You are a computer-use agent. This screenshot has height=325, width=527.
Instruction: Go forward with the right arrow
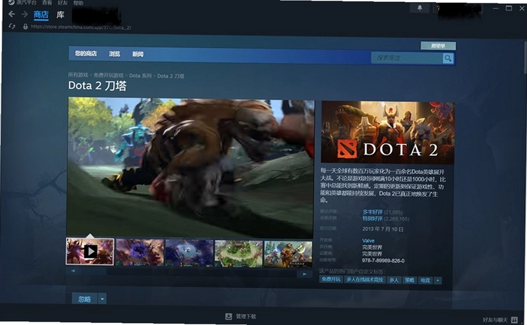coord(24,14)
